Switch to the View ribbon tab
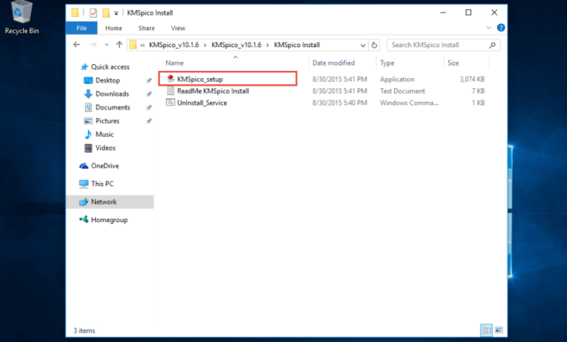Viewport: 567px width, 342px height. point(178,28)
